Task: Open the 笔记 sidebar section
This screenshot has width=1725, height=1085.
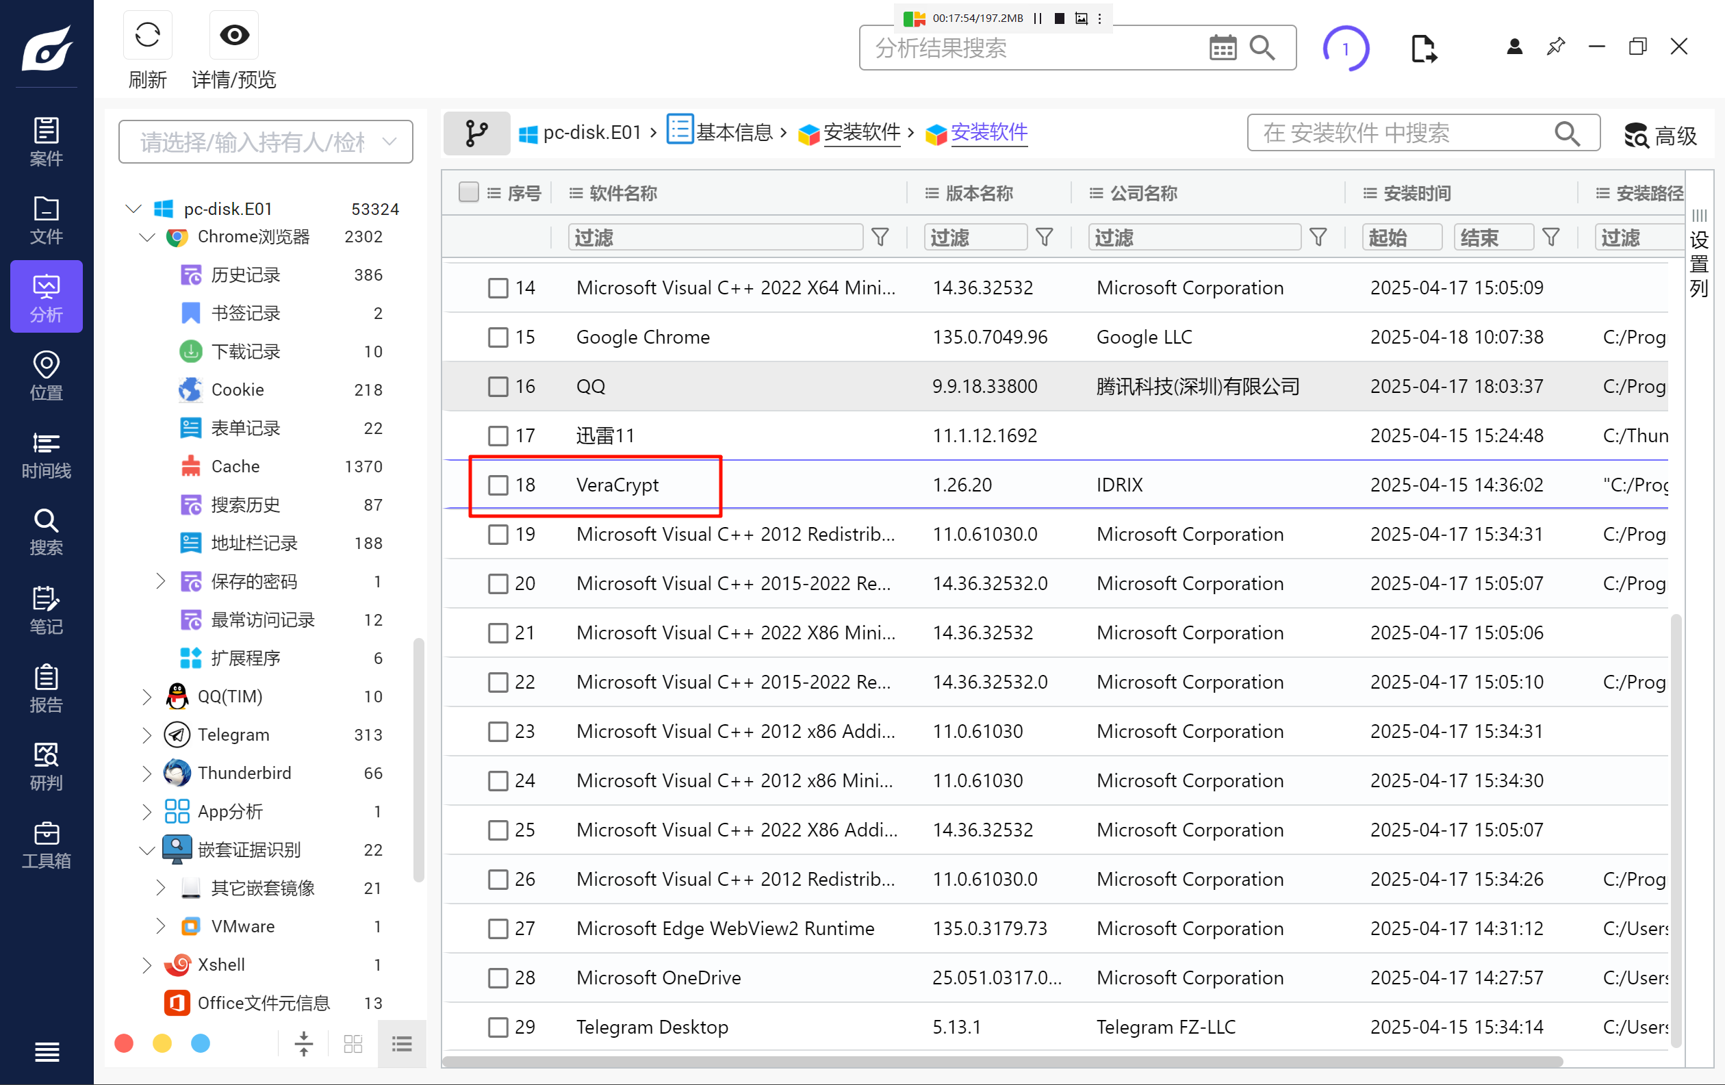Action: [x=47, y=610]
